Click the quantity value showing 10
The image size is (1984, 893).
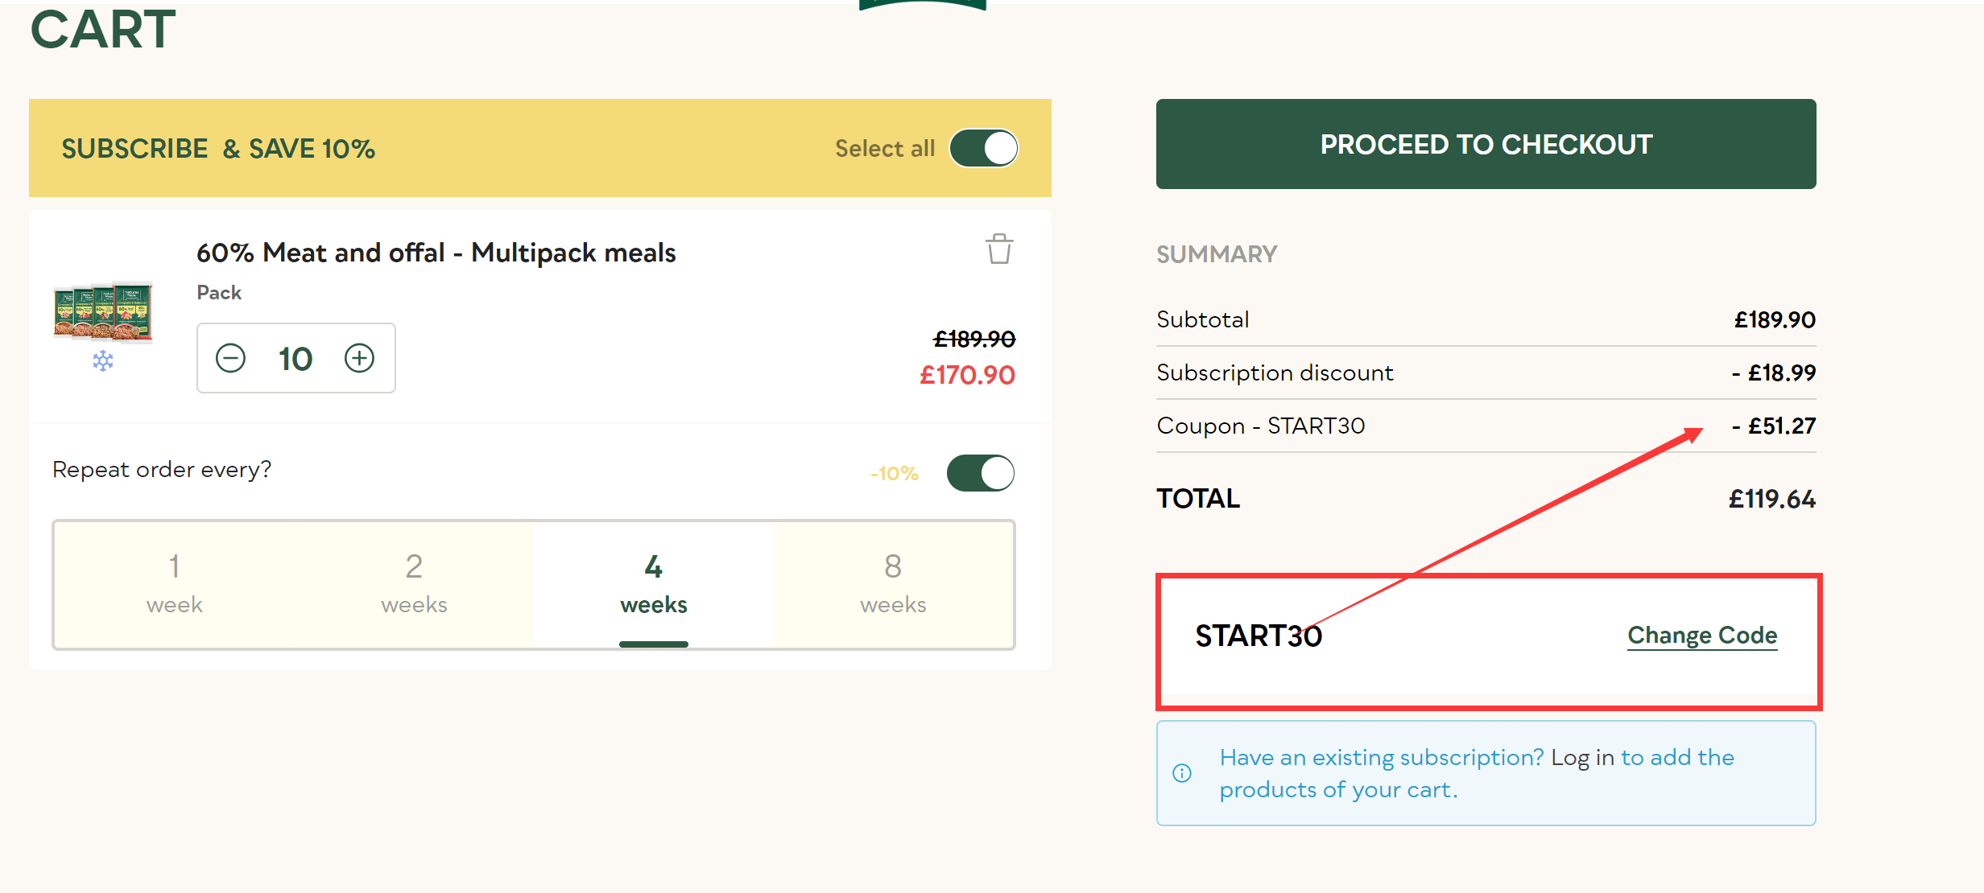click(x=295, y=359)
